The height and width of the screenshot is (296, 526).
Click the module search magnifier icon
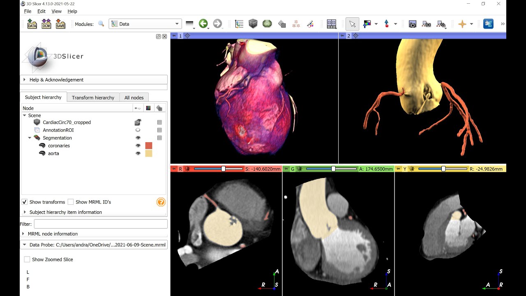tap(101, 24)
